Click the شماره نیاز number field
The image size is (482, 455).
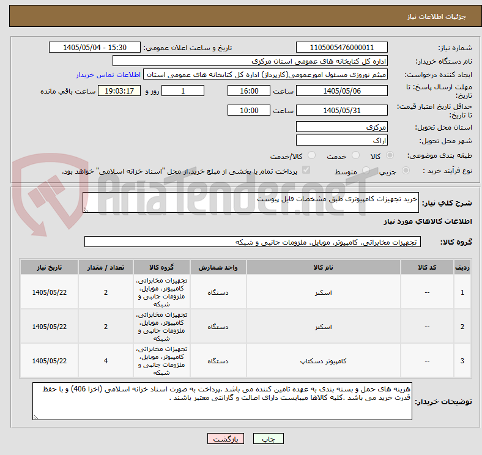click(x=341, y=47)
